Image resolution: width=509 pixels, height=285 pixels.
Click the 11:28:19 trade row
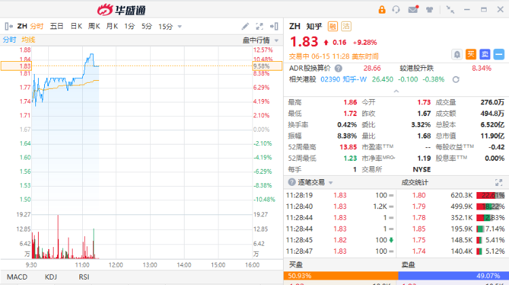340,195
